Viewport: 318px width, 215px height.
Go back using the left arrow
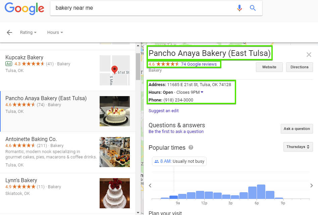pos(9,32)
